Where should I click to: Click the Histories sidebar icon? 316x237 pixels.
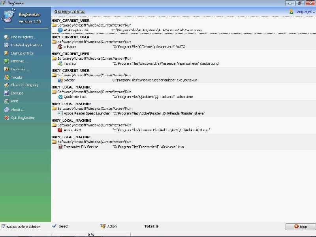tap(6, 61)
